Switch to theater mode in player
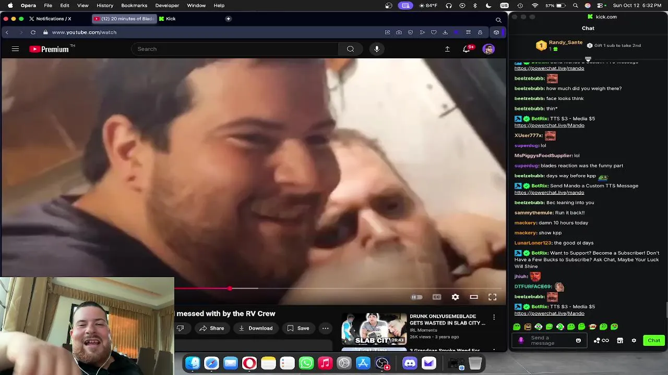668x375 pixels. tap(474, 297)
